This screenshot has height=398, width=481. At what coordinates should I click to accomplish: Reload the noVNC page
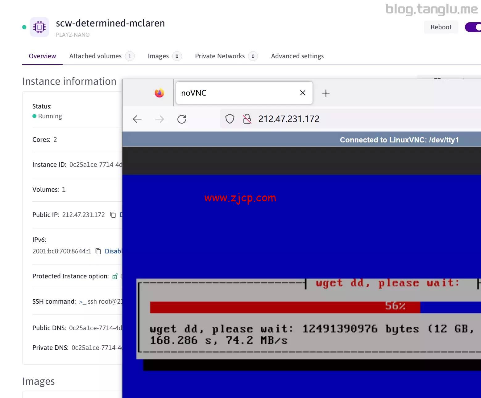point(182,119)
